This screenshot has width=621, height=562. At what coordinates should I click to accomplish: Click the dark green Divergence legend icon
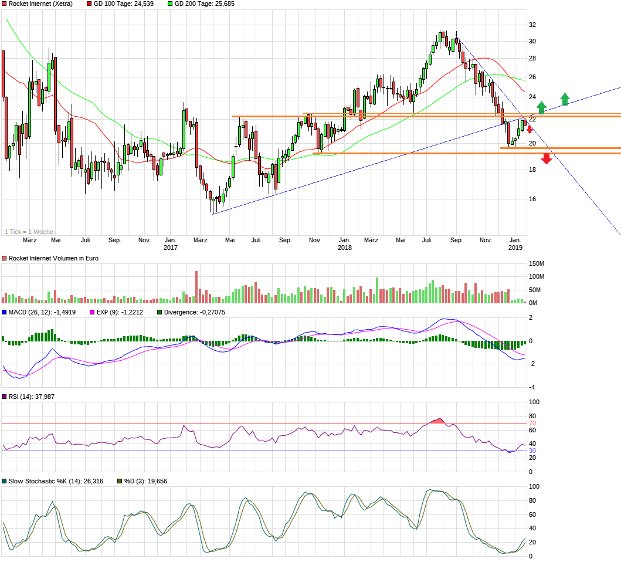160,312
